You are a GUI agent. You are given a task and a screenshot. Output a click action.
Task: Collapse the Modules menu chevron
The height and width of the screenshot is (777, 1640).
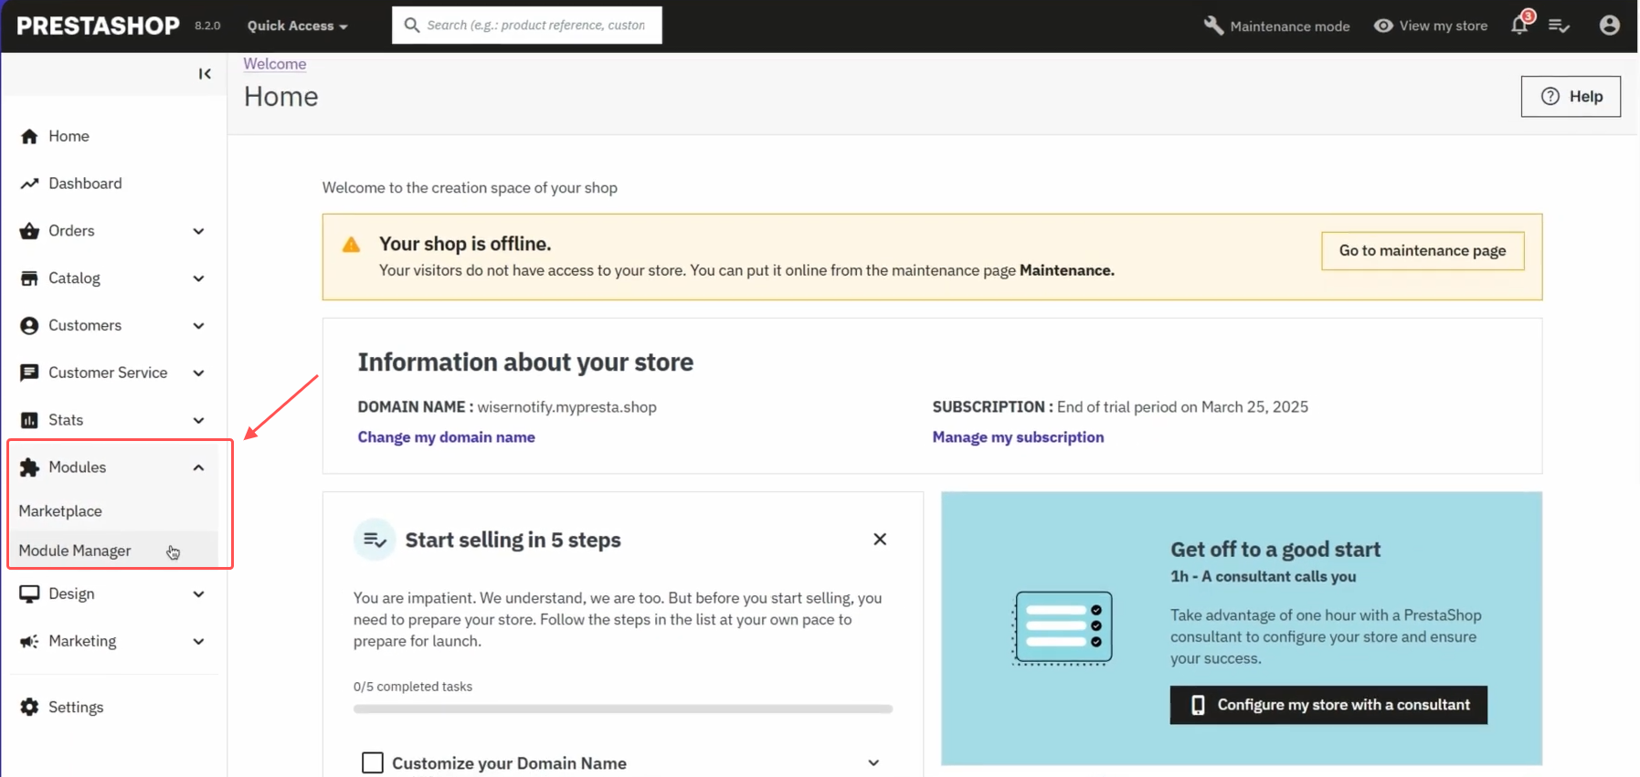198,467
